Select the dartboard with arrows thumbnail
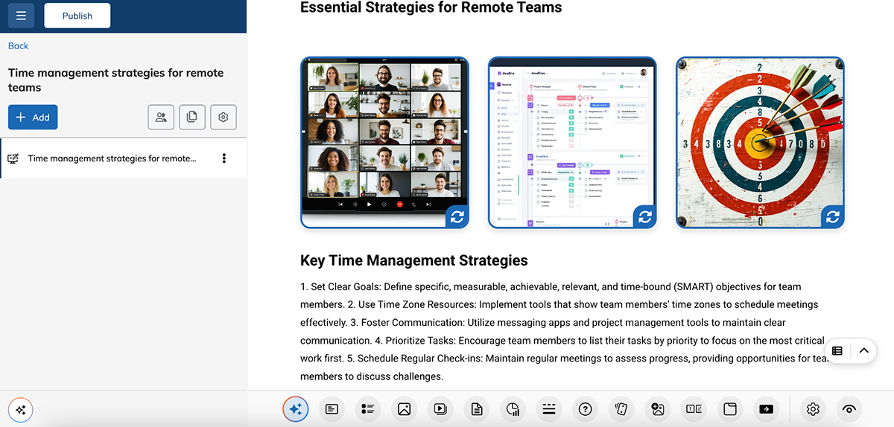 click(x=760, y=142)
